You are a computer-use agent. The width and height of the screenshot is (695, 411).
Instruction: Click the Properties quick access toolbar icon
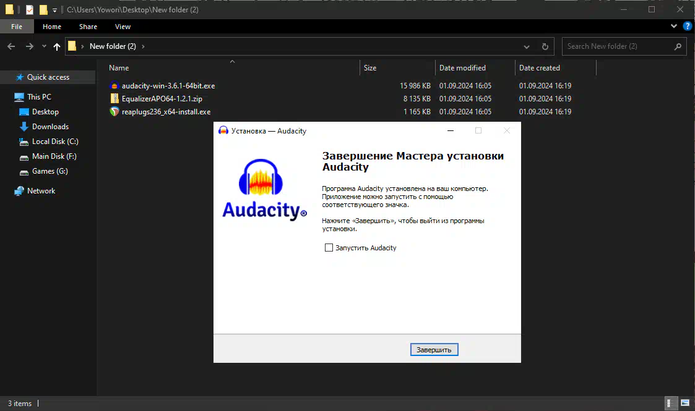[x=30, y=10]
